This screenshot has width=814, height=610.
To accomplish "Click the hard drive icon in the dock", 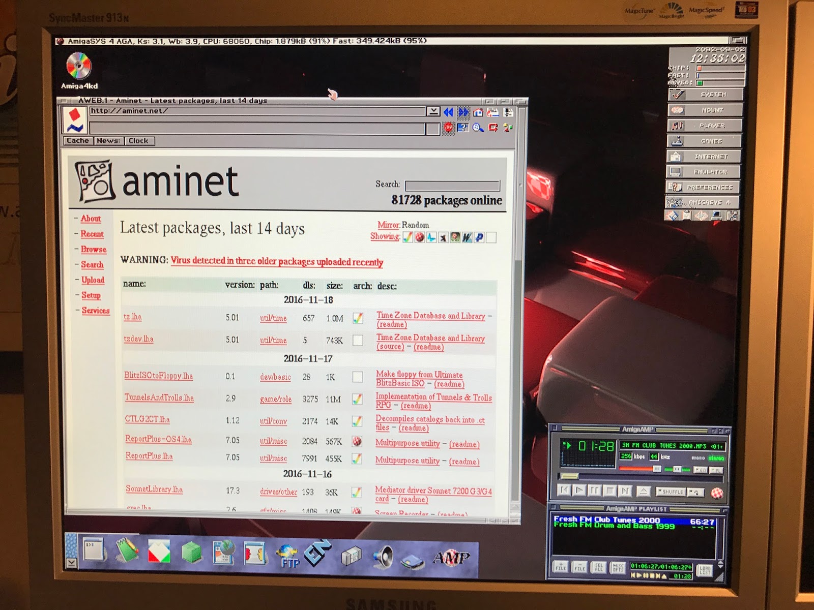I will pos(412,562).
